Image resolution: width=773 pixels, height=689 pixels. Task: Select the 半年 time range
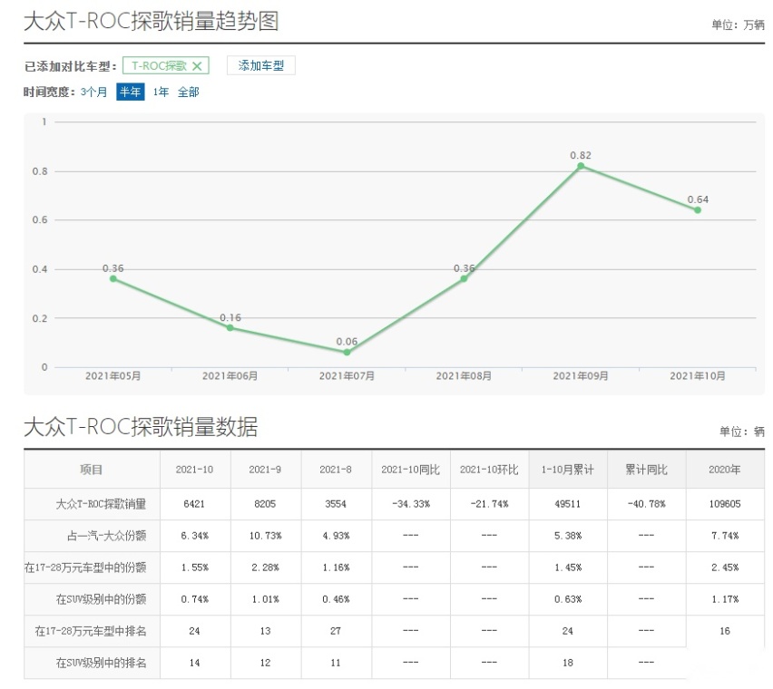(x=130, y=92)
